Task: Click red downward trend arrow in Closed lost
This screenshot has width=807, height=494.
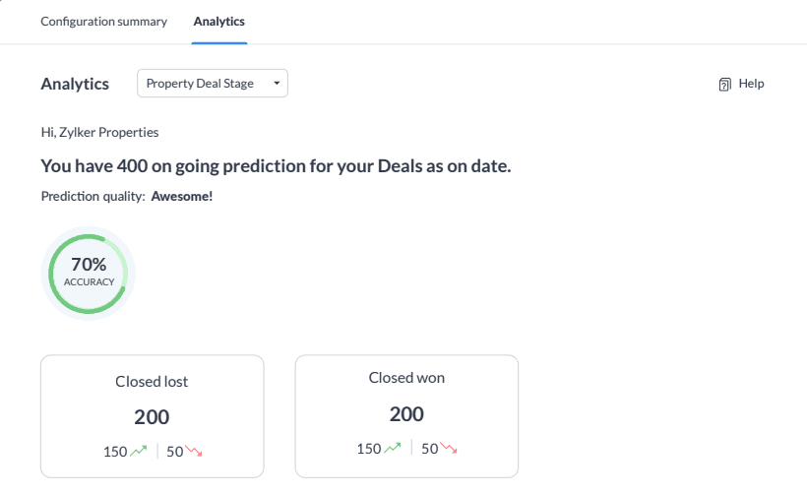Action: 194,451
